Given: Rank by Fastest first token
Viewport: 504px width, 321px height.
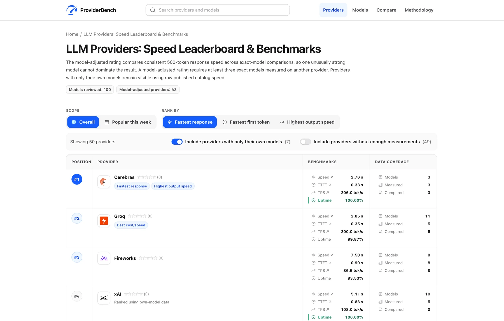Looking at the screenshot, I should [x=246, y=122].
